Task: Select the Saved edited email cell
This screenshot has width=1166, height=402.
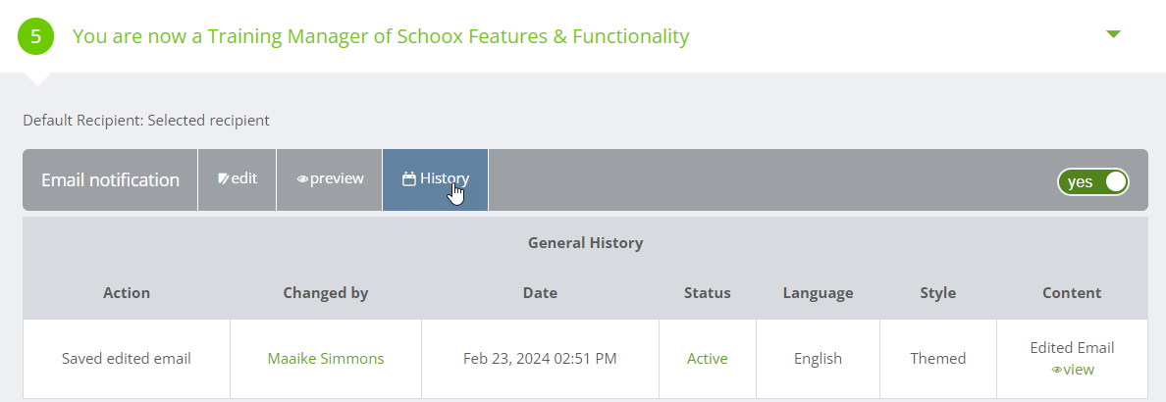Action: point(127,359)
